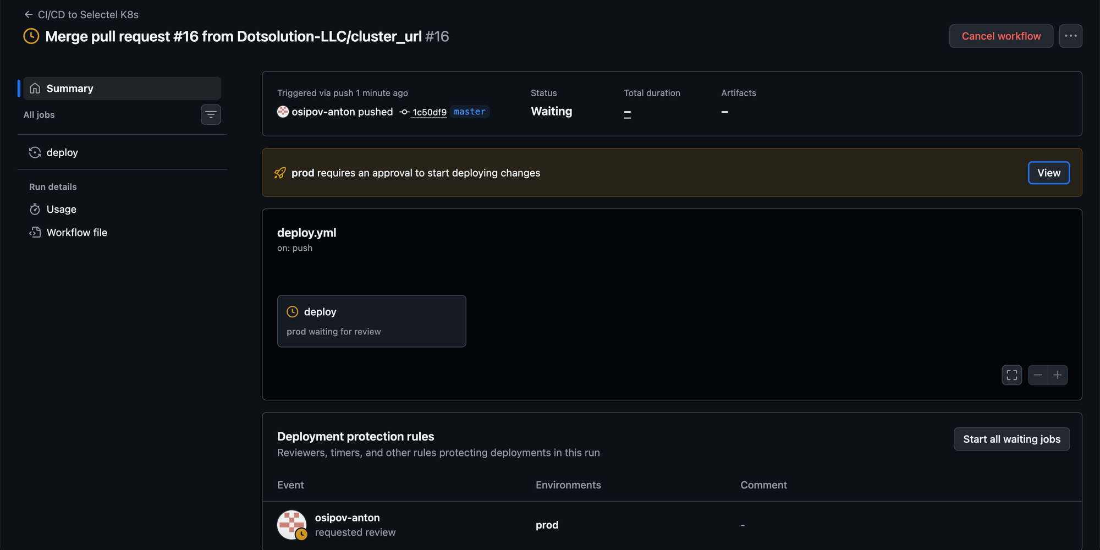1100x550 pixels.
Task: Open the jobs filter icon button
Action: coord(211,114)
